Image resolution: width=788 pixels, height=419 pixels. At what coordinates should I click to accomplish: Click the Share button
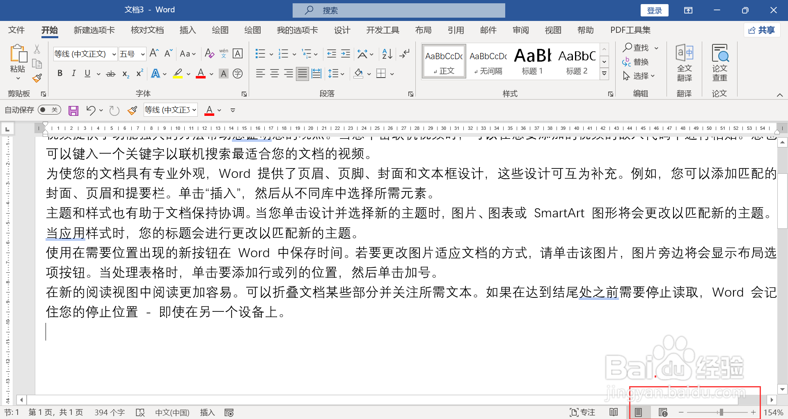coord(762,30)
